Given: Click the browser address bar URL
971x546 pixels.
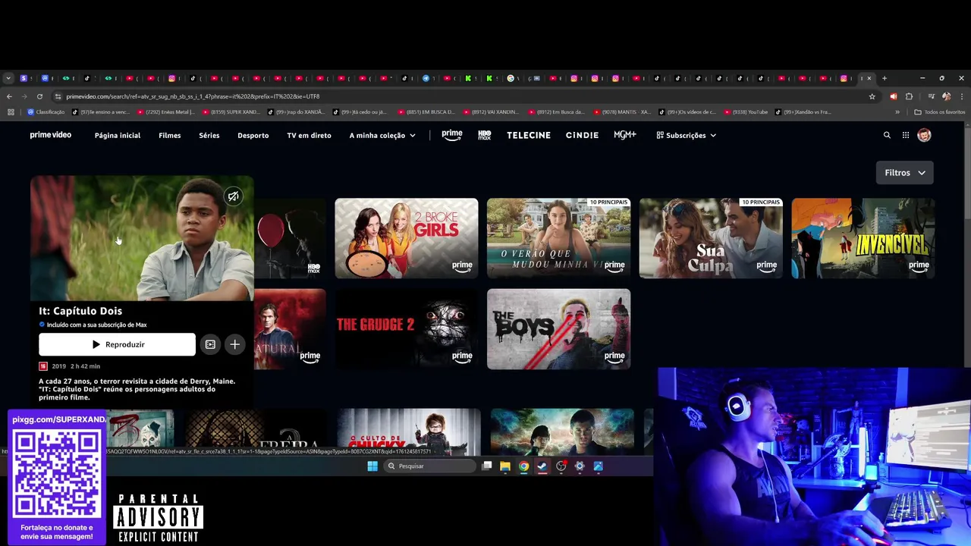Looking at the screenshot, I should click(x=193, y=96).
